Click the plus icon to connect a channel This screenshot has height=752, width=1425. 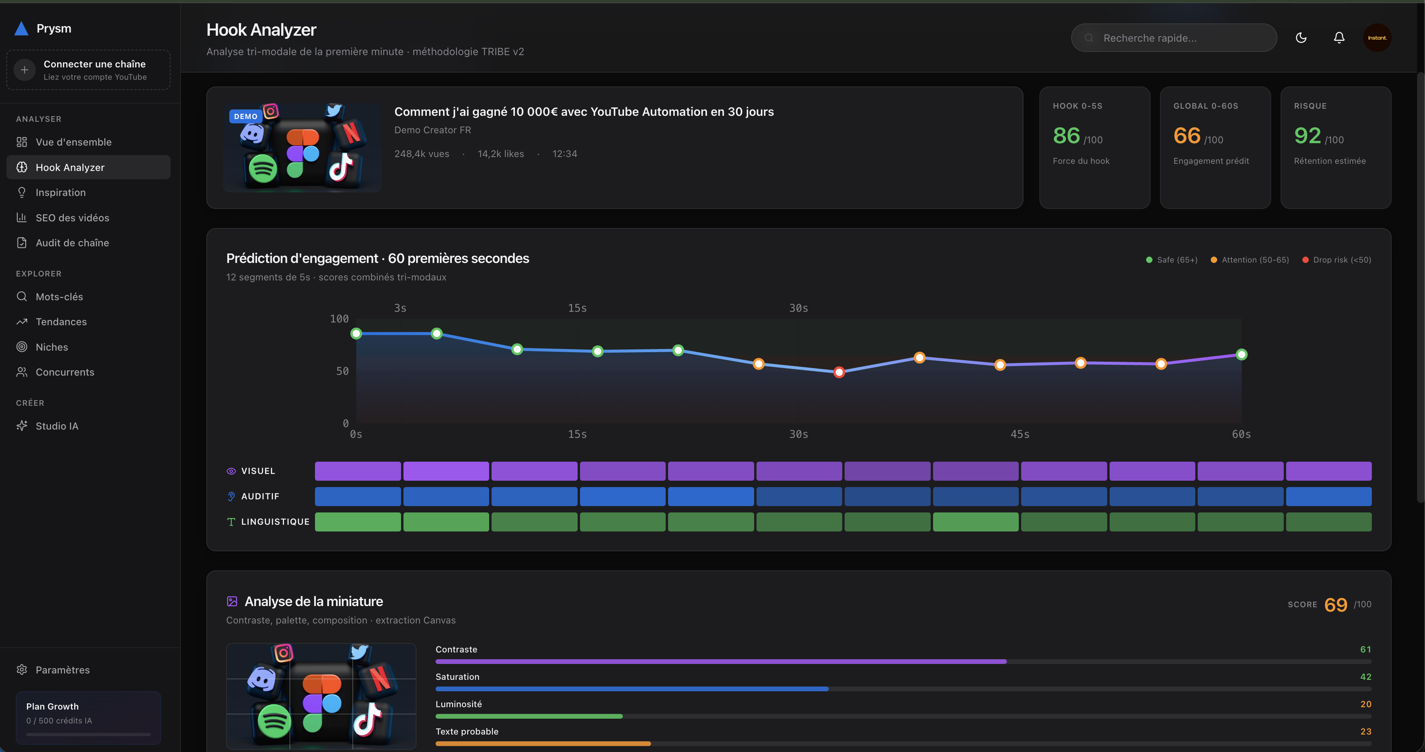[x=24, y=70]
